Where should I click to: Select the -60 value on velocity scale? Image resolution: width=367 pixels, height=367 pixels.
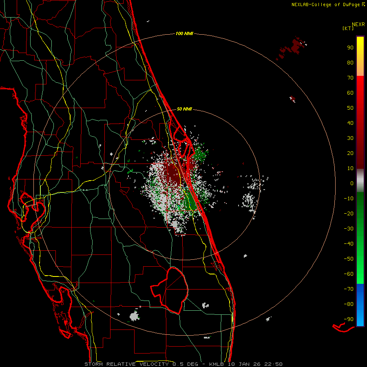[349, 274]
